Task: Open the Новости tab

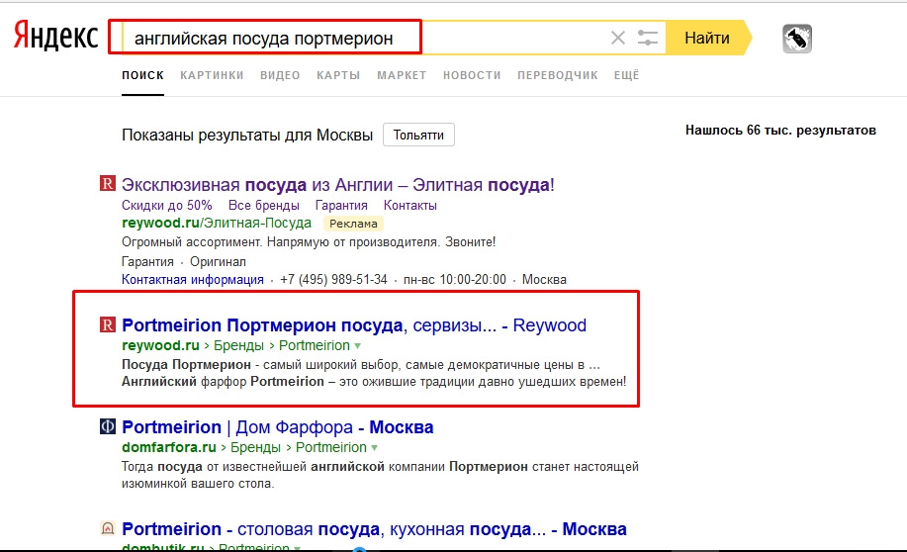Action: (472, 75)
